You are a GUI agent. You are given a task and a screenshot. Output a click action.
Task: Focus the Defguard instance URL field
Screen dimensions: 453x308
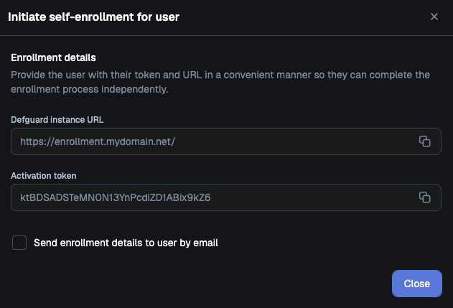click(x=226, y=141)
